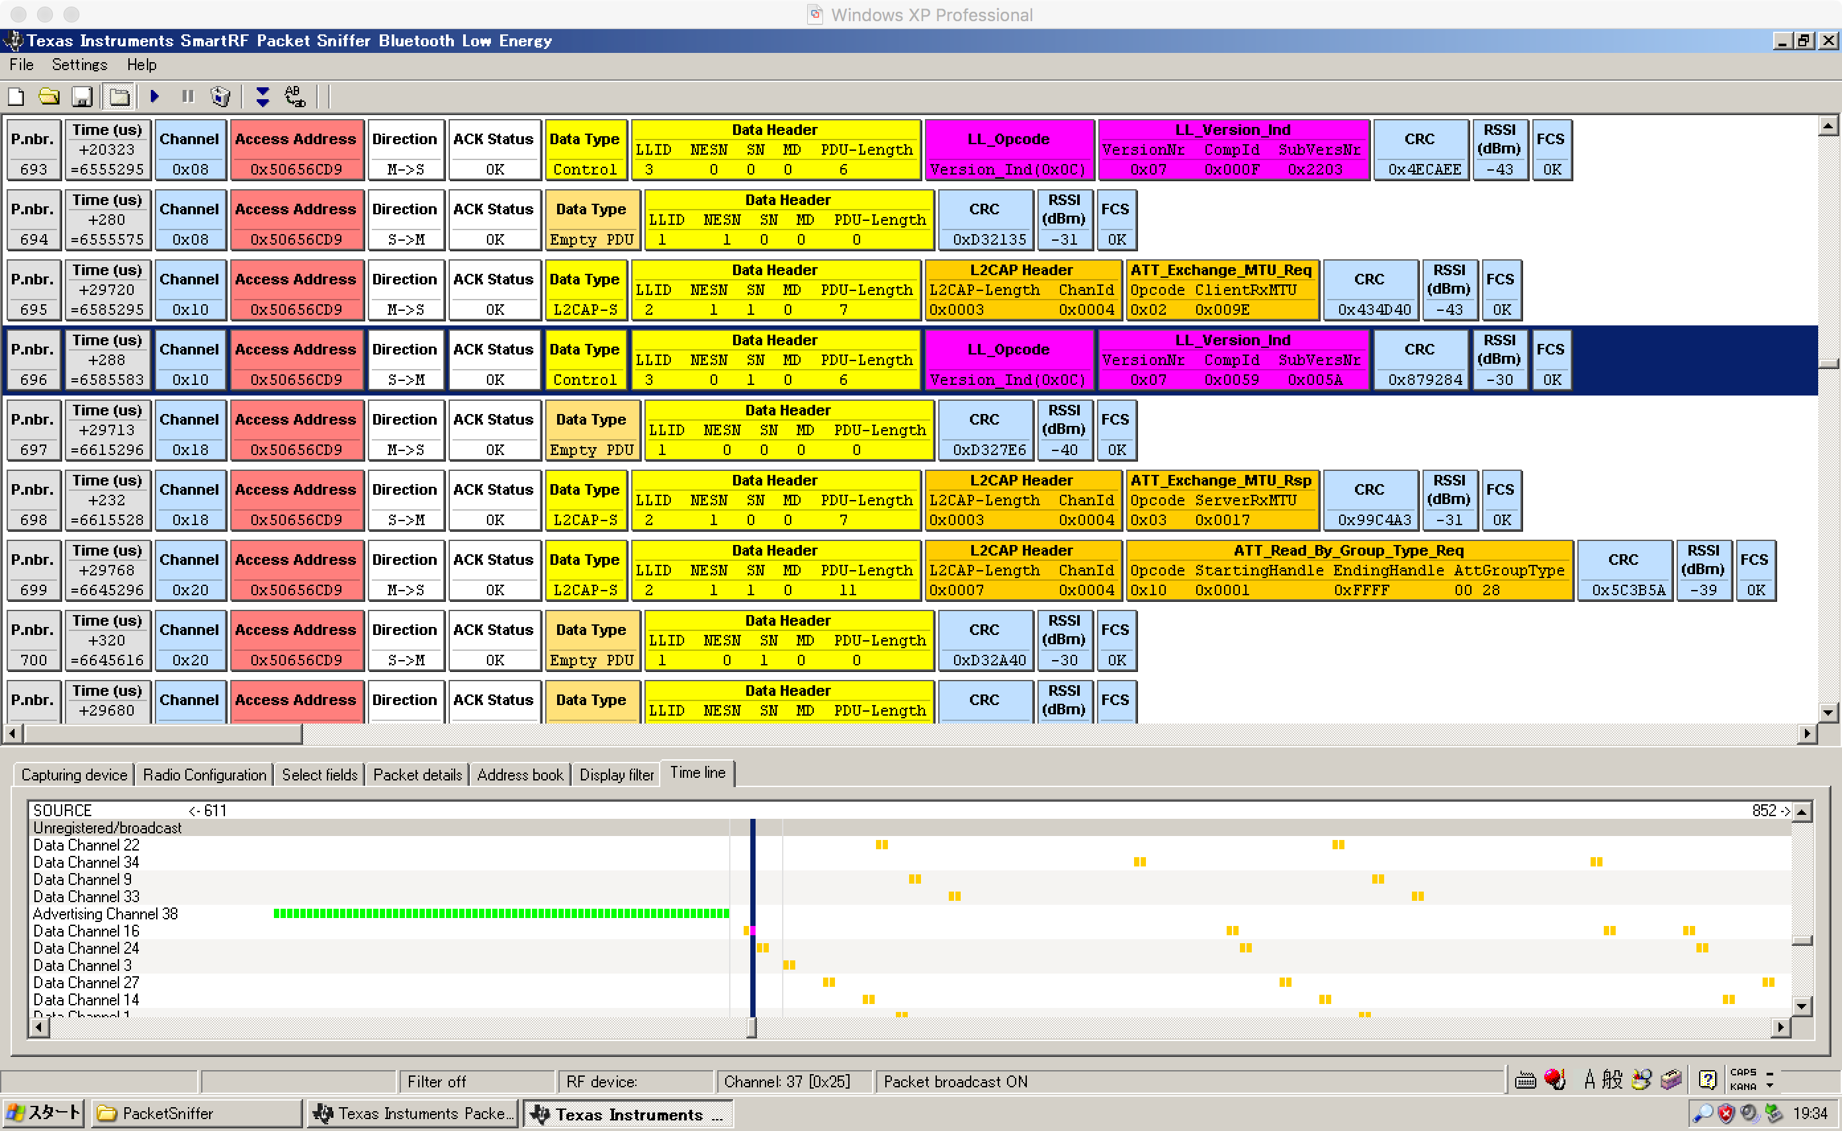Select packet 694 P.nbr. cell
The height and width of the screenshot is (1131, 1842).
tap(33, 220)
